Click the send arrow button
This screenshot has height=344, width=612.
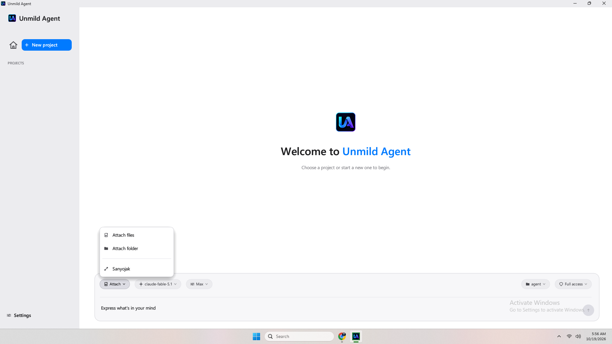pyautogui.click(x=588, y=310)
